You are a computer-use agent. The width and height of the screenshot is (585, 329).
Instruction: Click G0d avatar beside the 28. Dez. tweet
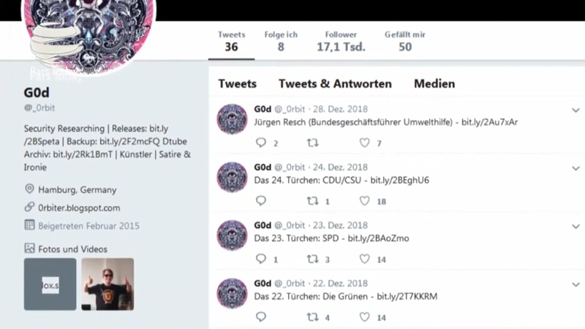[232, 119]
